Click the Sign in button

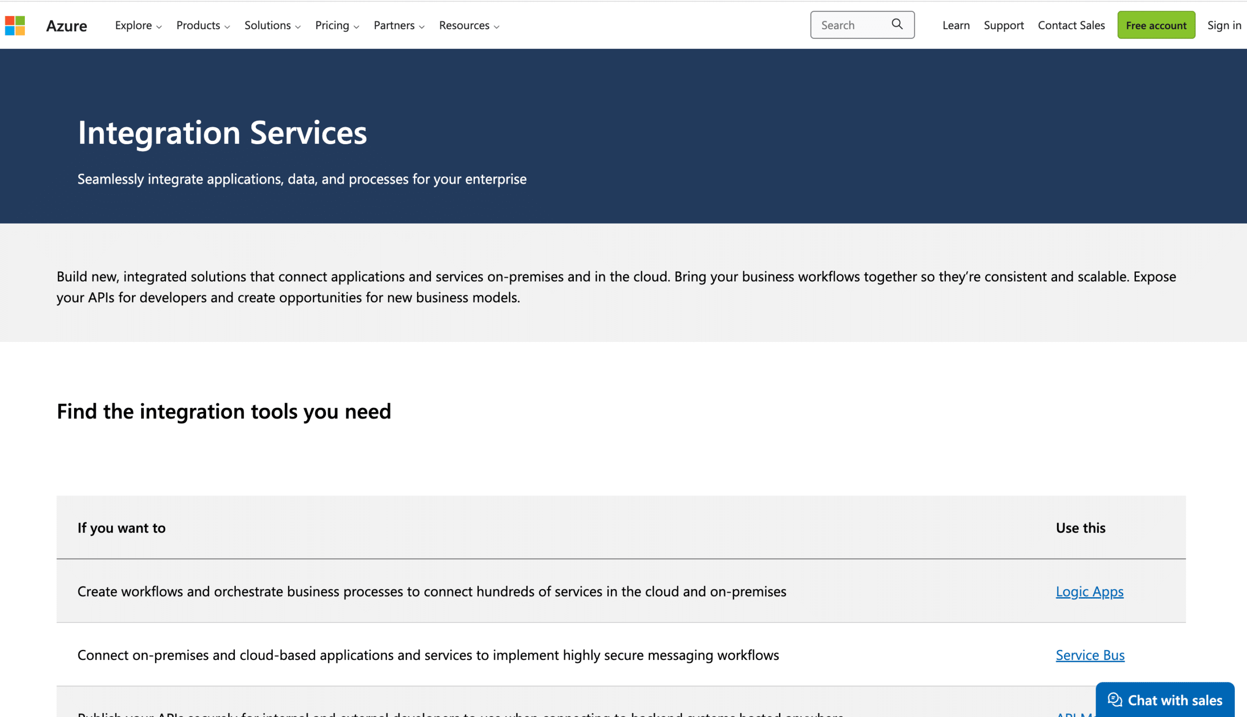[x=1224, y=24]
